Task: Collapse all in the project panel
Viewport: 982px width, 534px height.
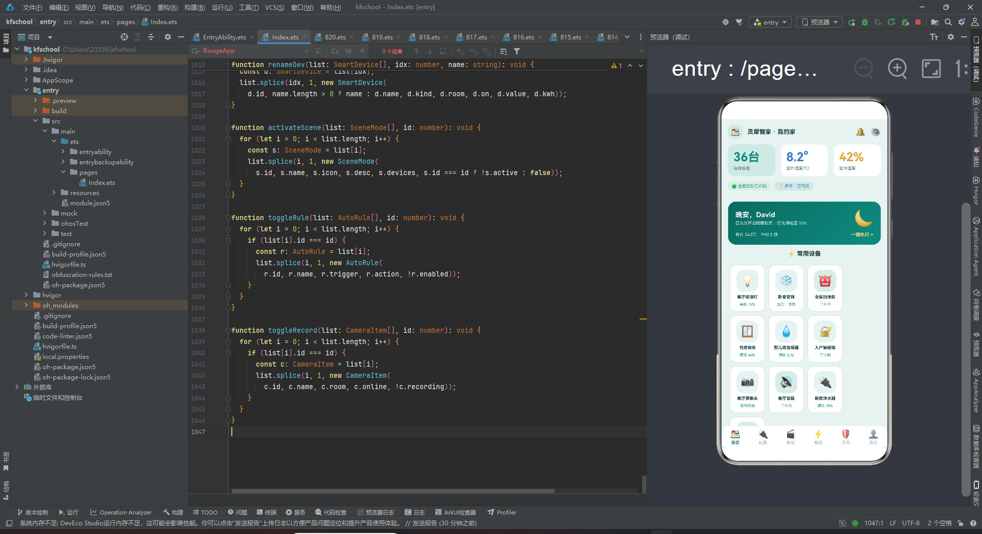Action: click(x=151, y=37)
